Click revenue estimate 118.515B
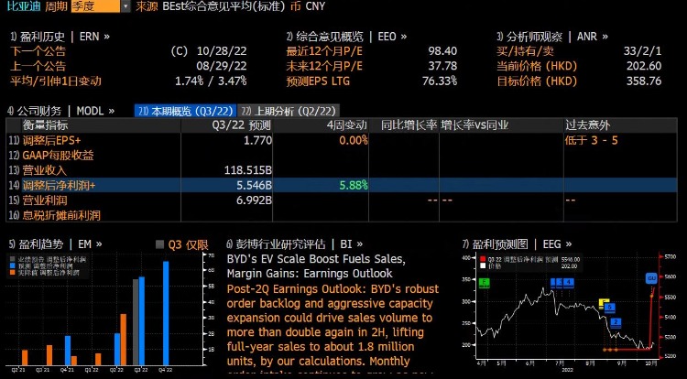Image resolution: width=687 pixels, height=379 pixels. (x=248, y=170)
